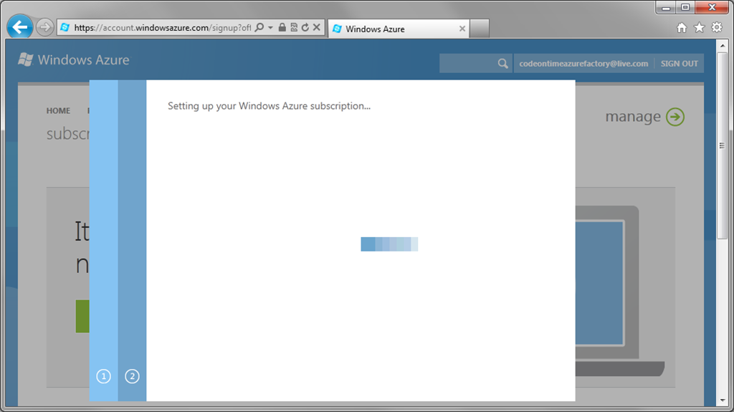Open the address bar dropdown arrow
The height and width of the screenshot is (412, 734).
[270, 28]
